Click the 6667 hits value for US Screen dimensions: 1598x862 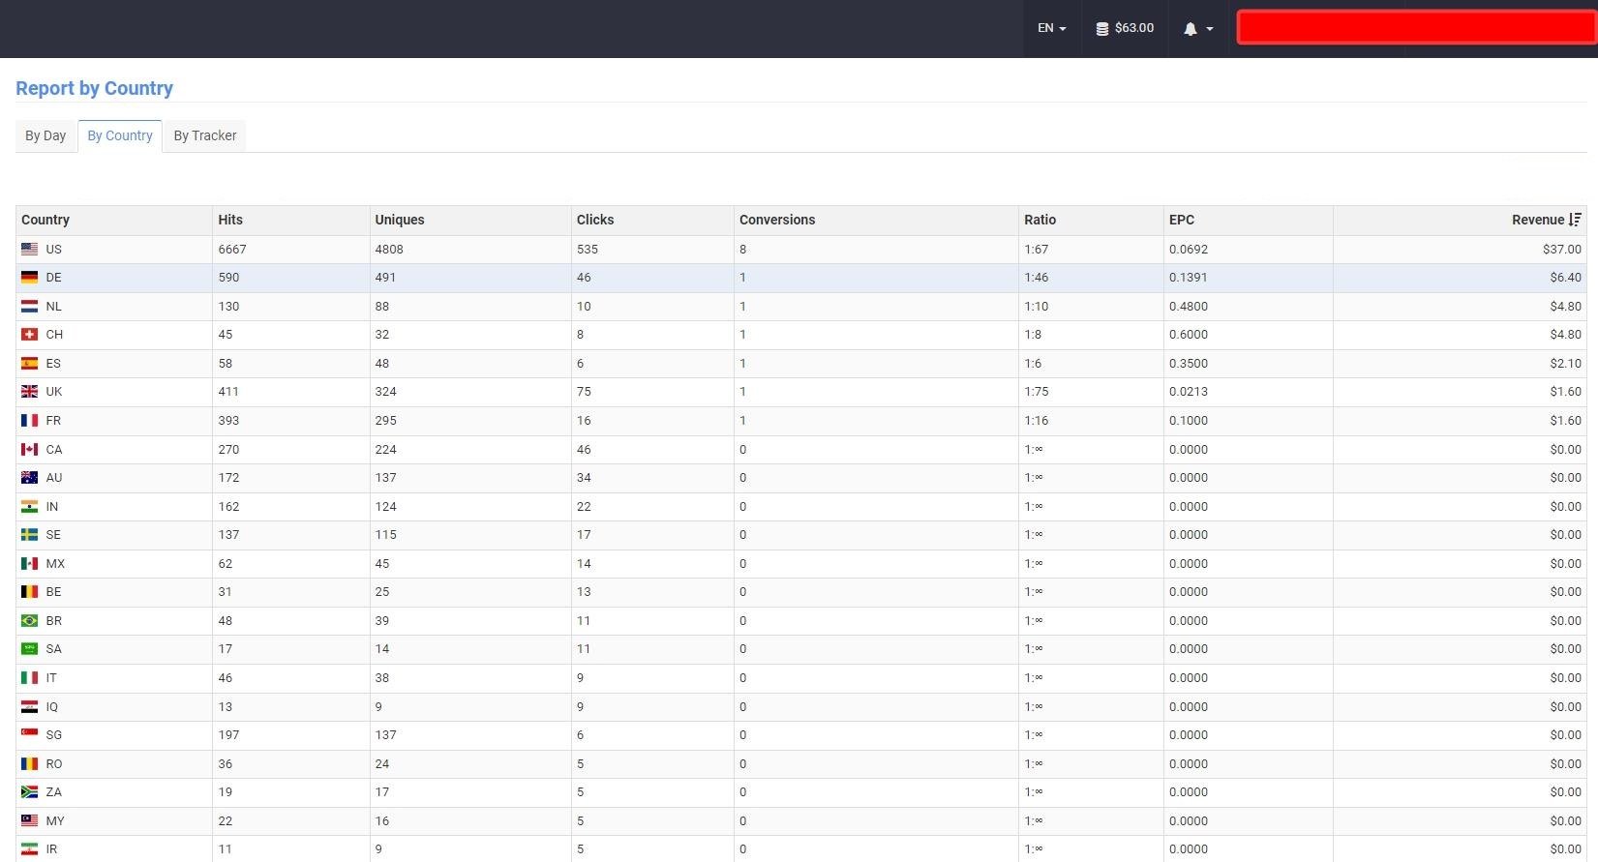click(232, 250)
